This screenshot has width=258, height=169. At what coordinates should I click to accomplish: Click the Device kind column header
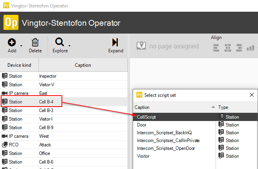(x=19, y=65)
